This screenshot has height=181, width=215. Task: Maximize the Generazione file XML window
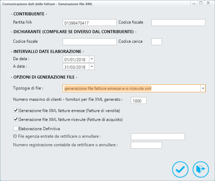pyautogui.click(x=201, y=3)
